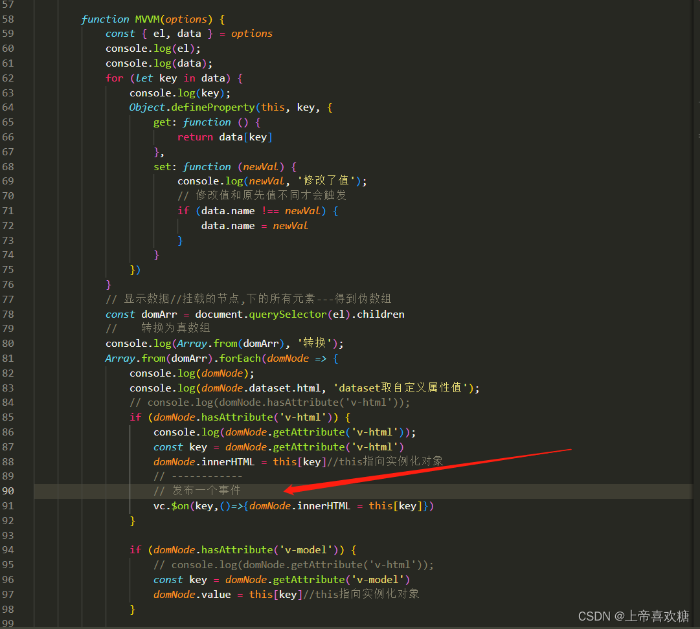The width and height of the screenshot is (700, 629).
Task: Click 'querySelector' on line 78
Action: 288,314
